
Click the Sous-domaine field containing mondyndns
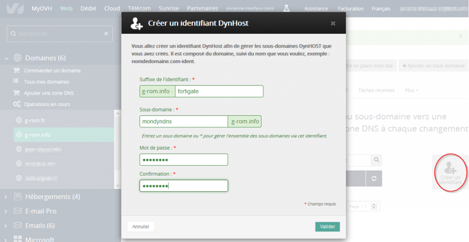pos(184,122)
